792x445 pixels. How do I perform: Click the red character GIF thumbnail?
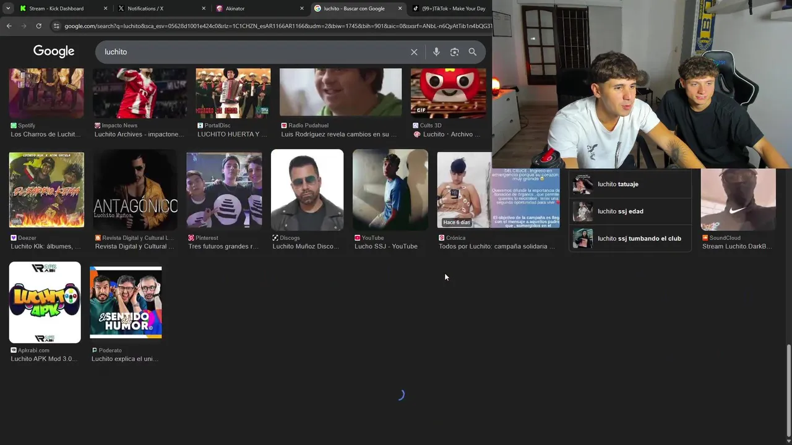click(449, 93)
